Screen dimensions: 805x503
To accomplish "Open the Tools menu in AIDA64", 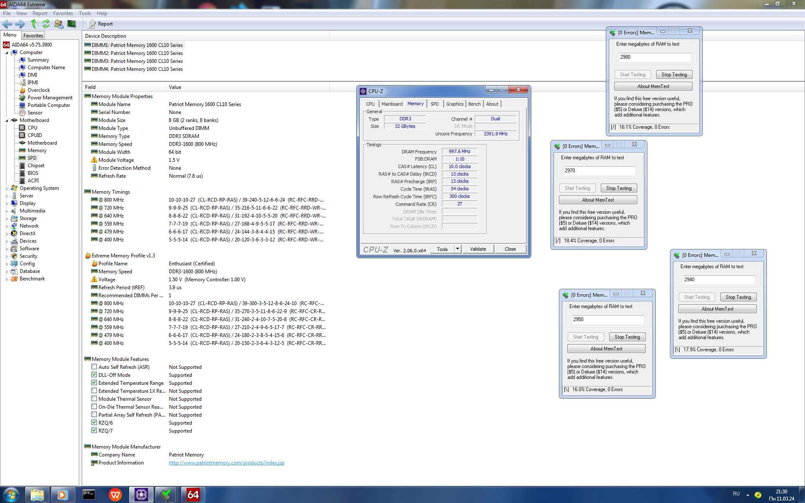I will (x=85, y=13).
